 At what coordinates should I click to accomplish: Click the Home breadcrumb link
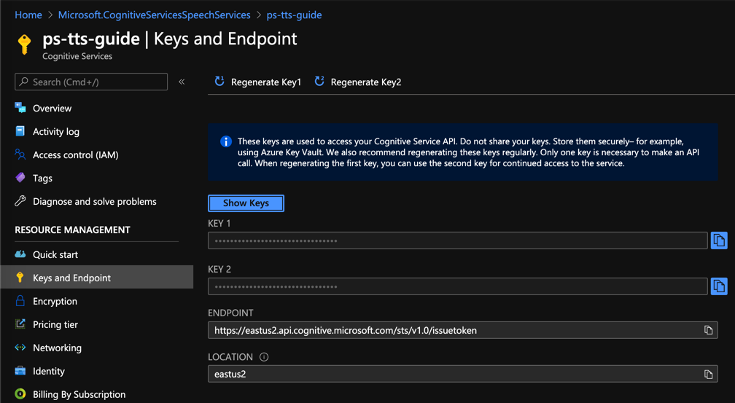pyautogui.click(x=28, y=15)
